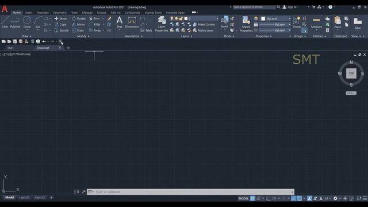Viewport: 368px width, 207px height.
Task: Expand the Annotation panel
Action: [x=134, y=36]
